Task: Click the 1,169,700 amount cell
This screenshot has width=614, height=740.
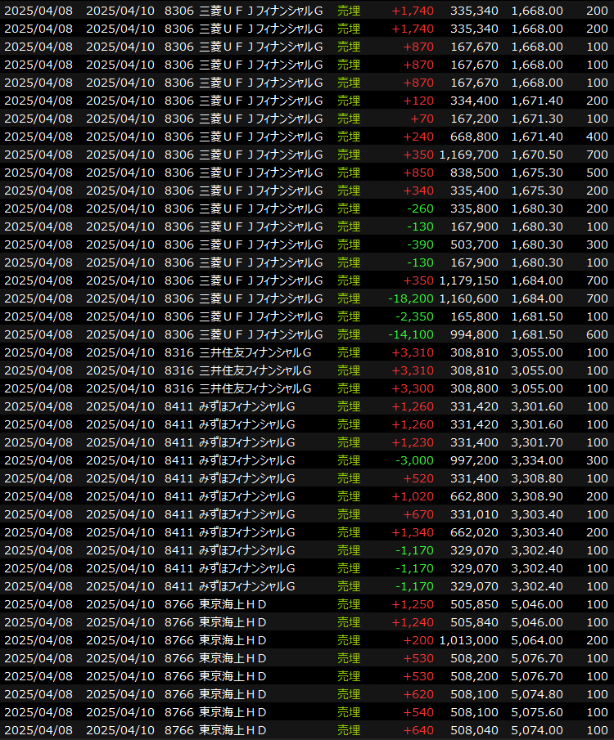Action: [x=468, y=155]
